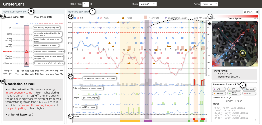The height and width of the screenshot is (125, 262).
Task: Click the dragon marker on P02 row
Action: tap(101, 28)
